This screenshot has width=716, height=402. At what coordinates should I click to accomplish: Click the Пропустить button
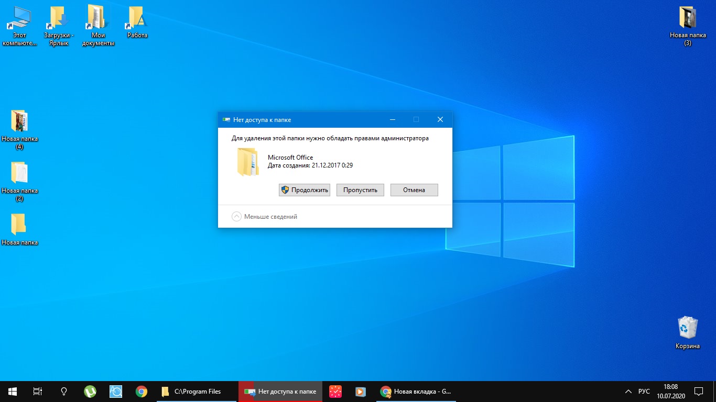[360, 190]
